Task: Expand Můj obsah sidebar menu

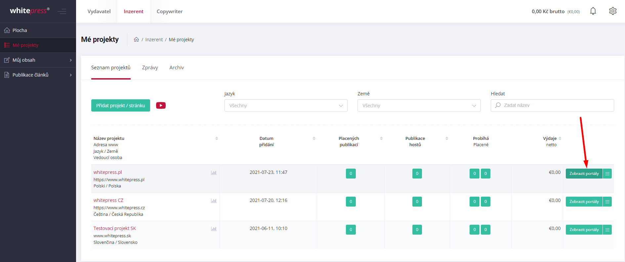Action: pos(38,60)
